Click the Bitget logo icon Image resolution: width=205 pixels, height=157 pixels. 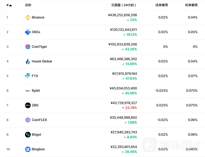pos(28,135)
